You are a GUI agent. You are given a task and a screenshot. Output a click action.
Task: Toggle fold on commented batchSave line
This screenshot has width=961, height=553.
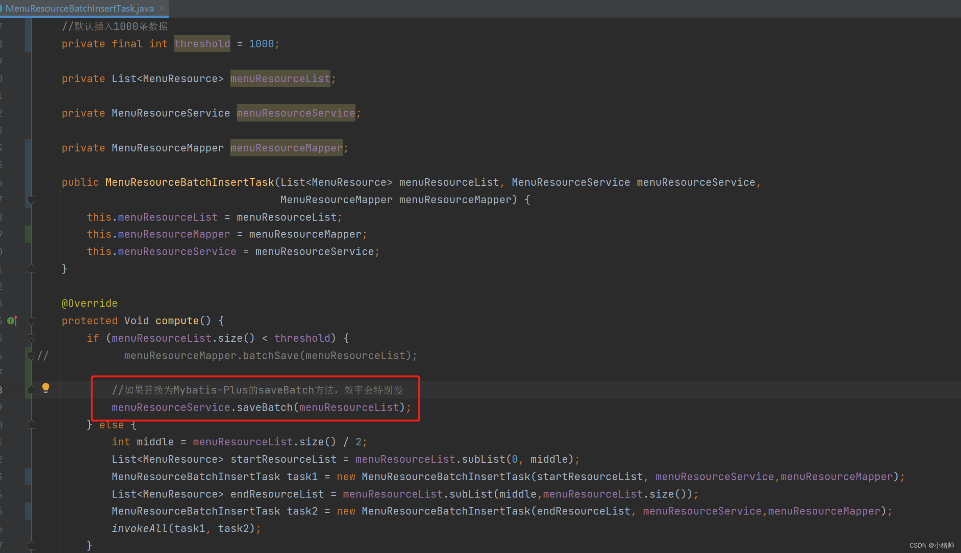pyautogui.click(x=31, y=356)
